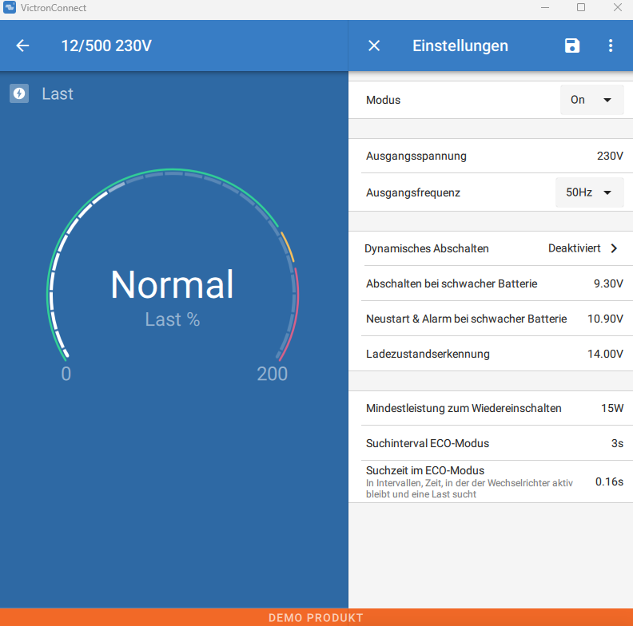This screenshot has height=626, width=633.
Task: Click the gauge maximum label 200
Action: point(272,374)
